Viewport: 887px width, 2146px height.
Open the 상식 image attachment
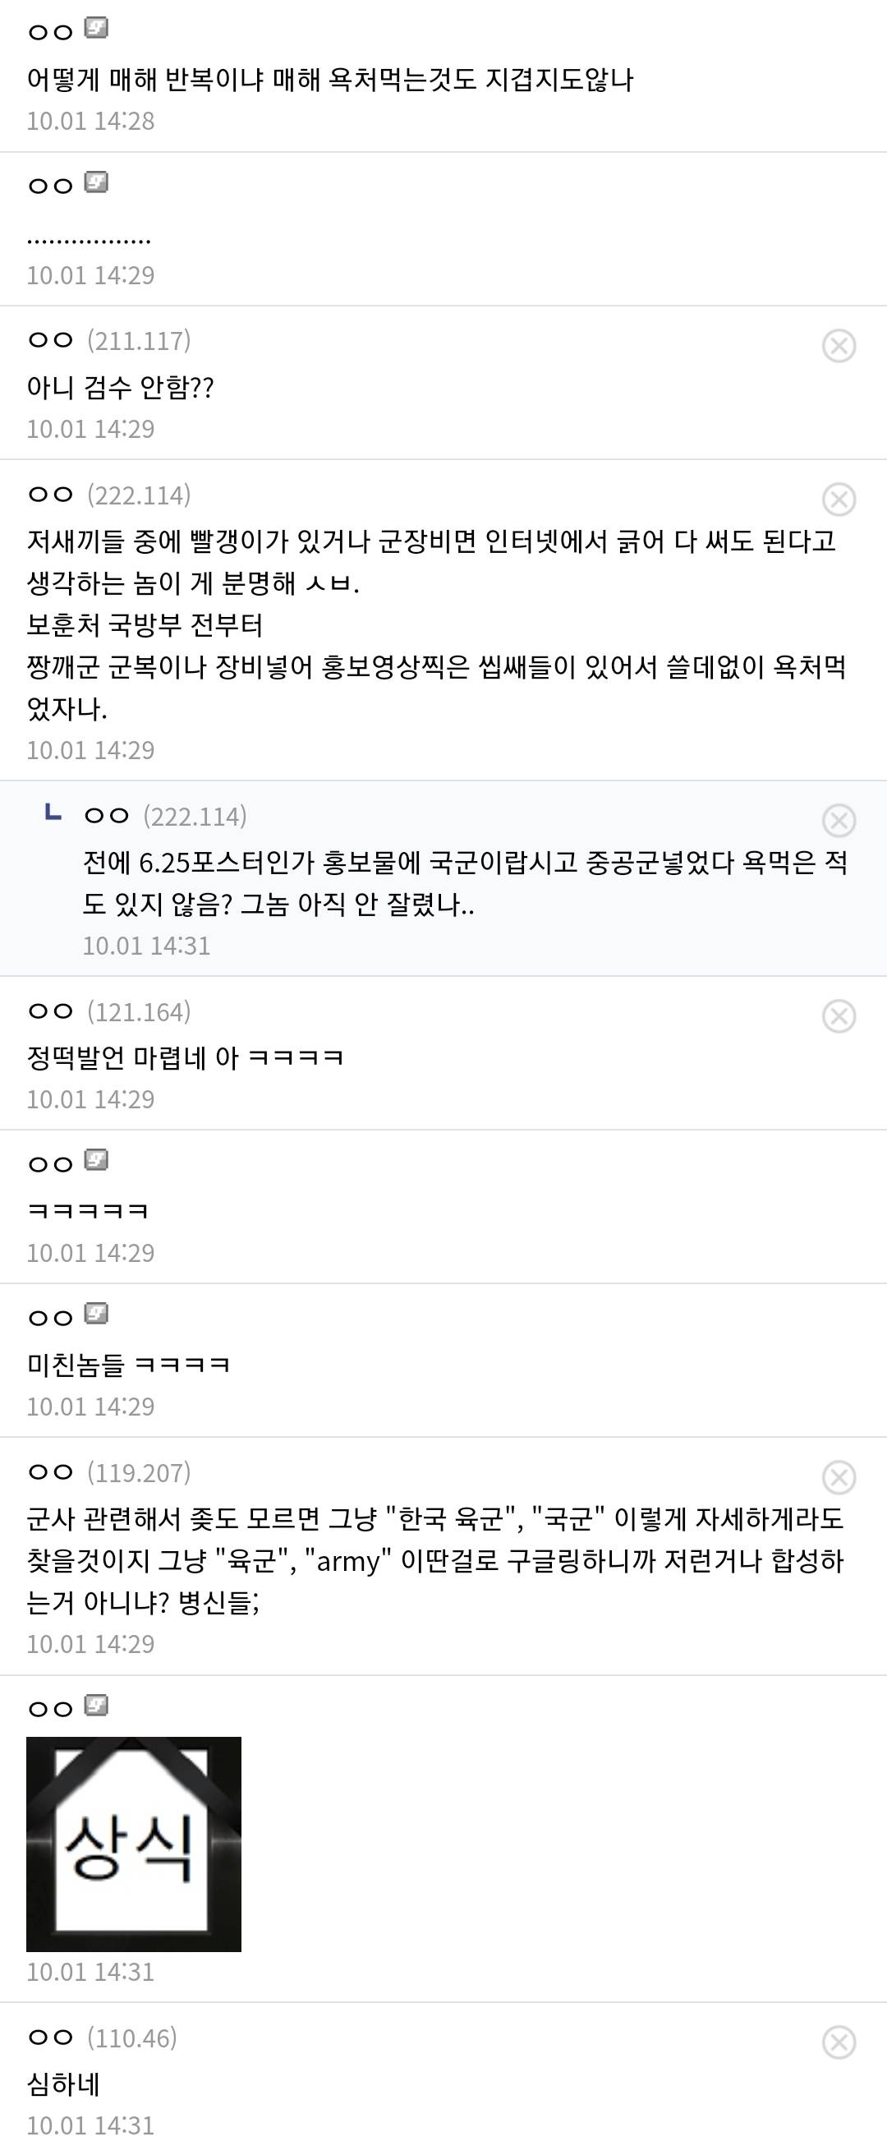pyautogui.click(x=133, y=1844)
